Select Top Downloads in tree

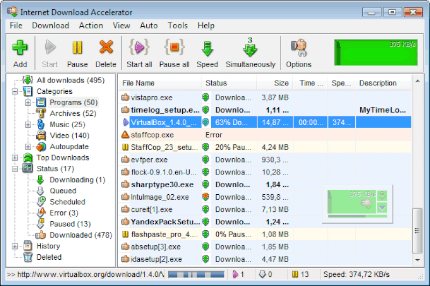pyautogui.click(x=63, y=158)
